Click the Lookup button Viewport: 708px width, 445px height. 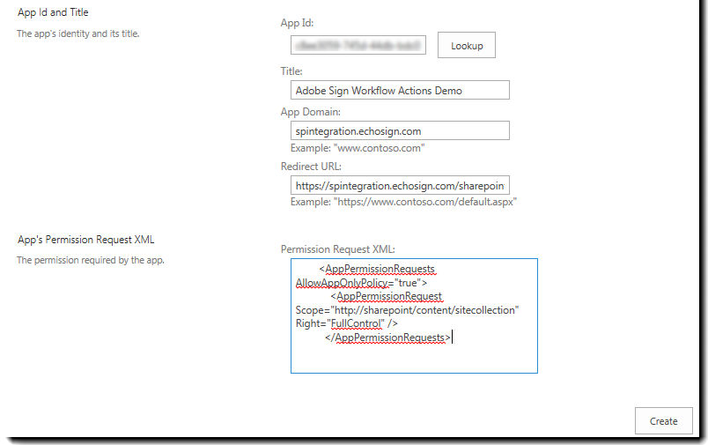pos(467,45)
